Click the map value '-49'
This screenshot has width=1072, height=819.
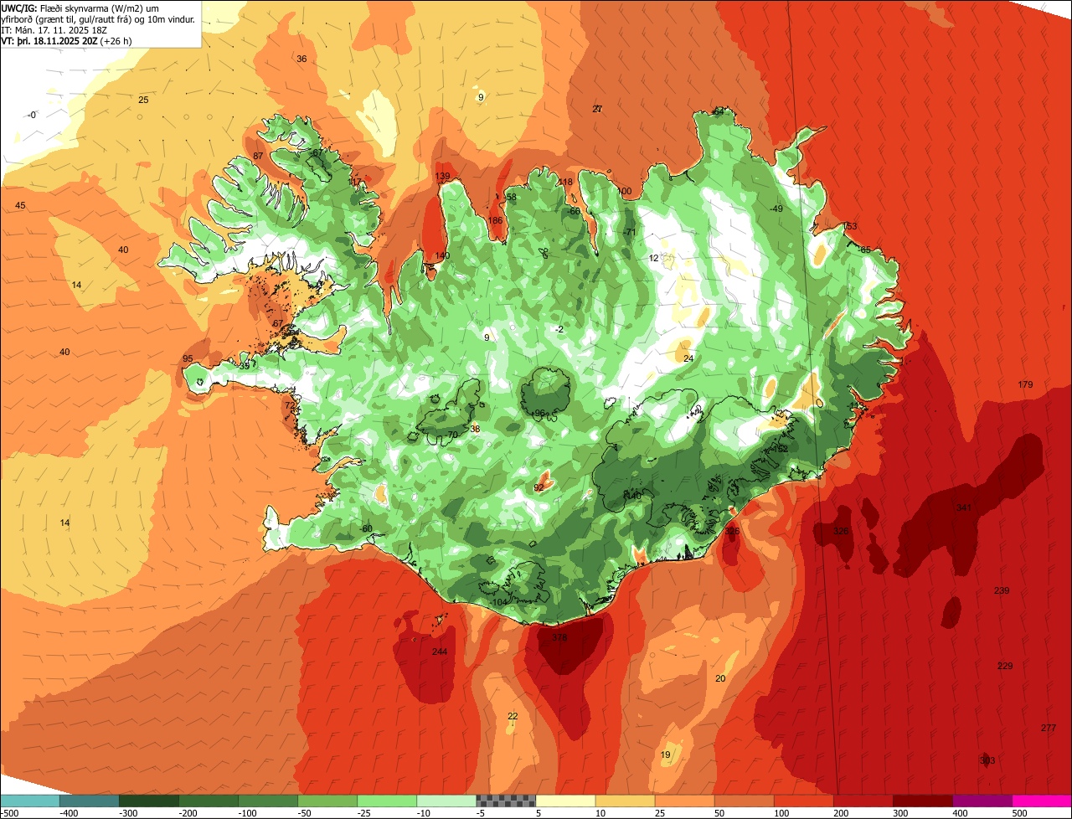(x=776, y=209)
